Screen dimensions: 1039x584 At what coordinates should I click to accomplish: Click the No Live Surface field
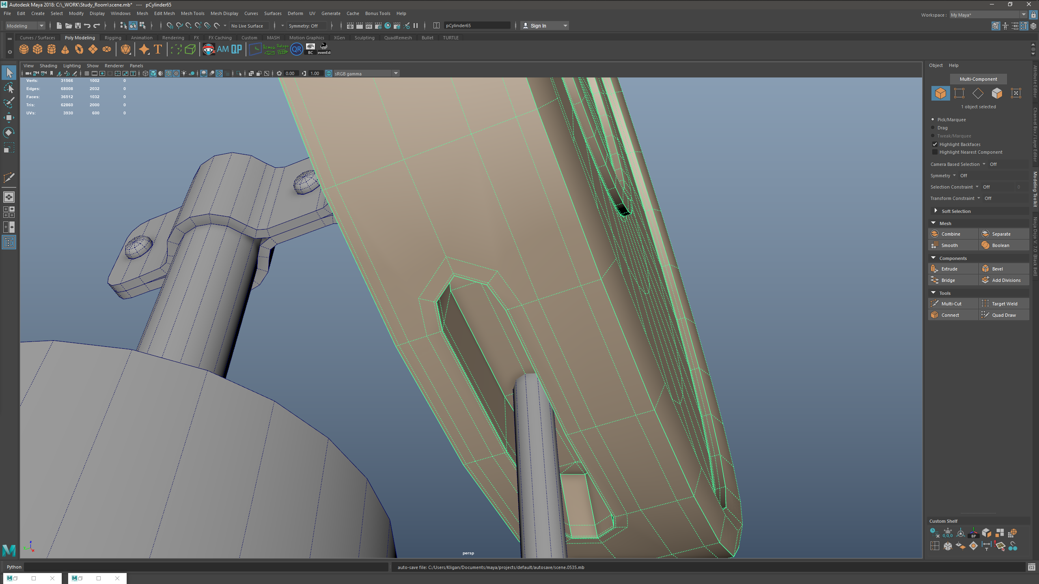[x=250, y=26]
